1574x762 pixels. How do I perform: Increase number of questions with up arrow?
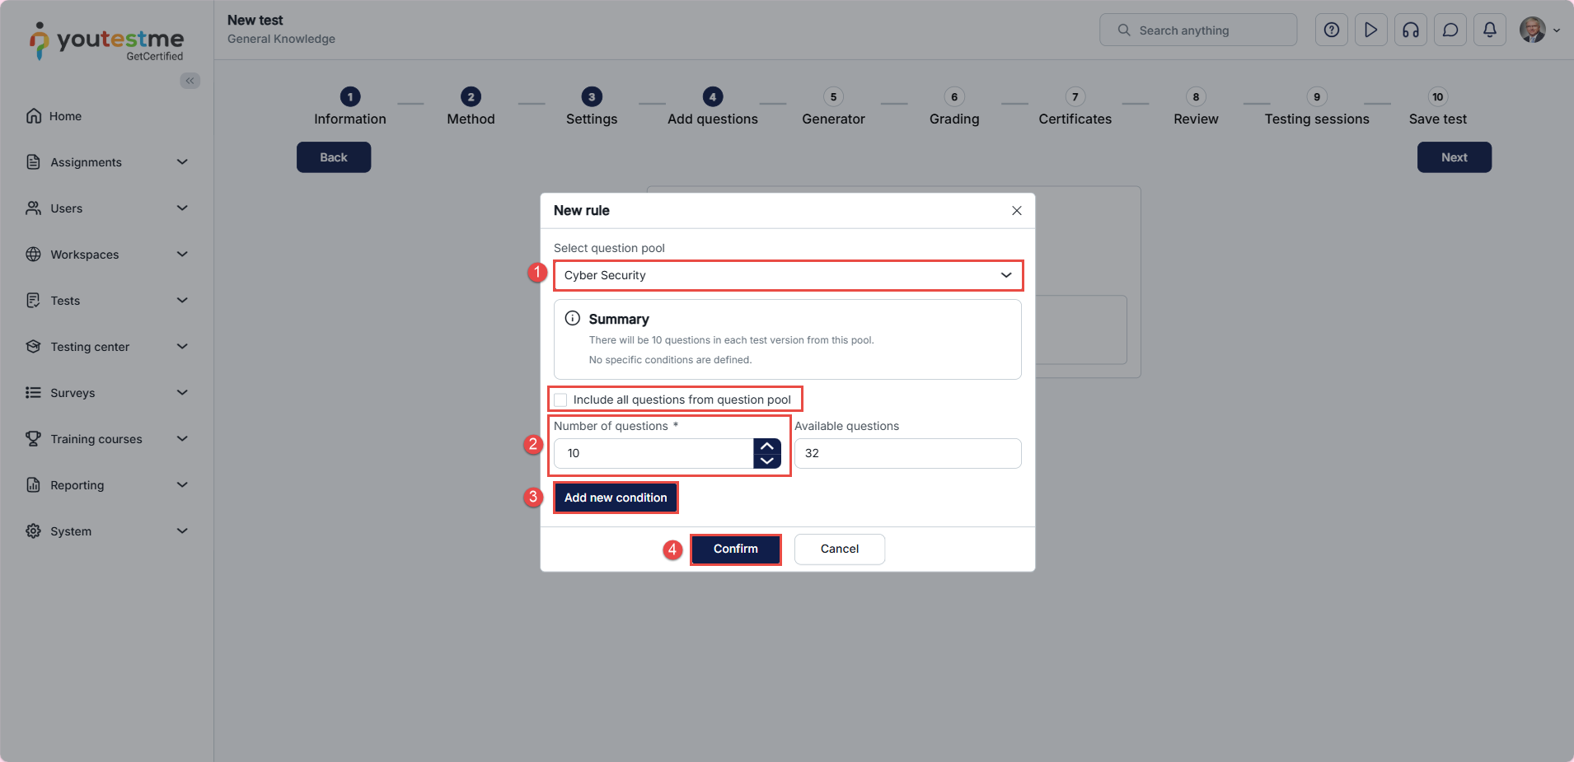pyautogui.click(x=766, y=446)
